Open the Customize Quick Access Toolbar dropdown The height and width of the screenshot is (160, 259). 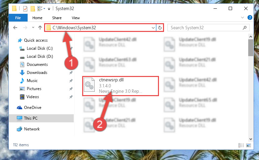[49, 9]
